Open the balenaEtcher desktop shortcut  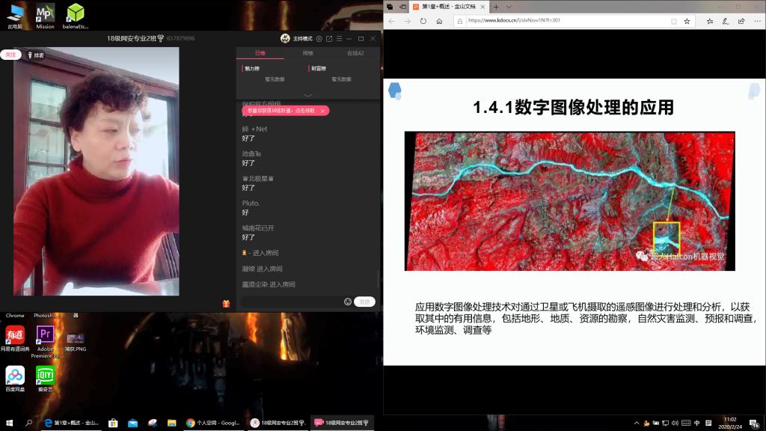tap(76, 16)
